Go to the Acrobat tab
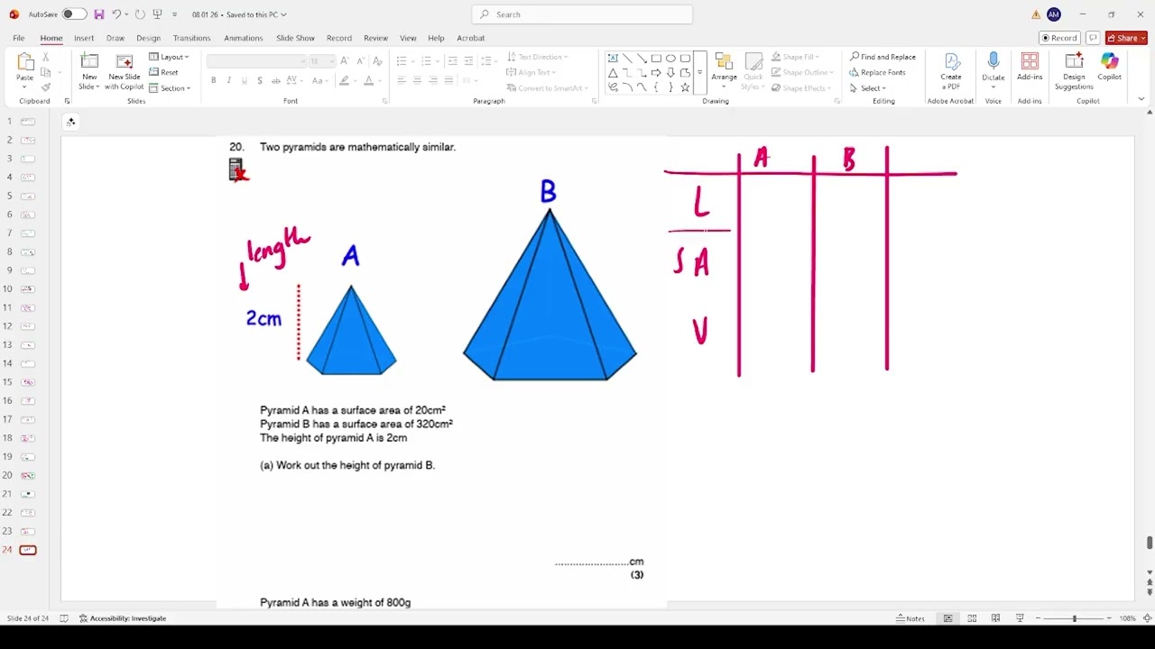The width and height of the screenshot is (1155, 649). [471, 38]
